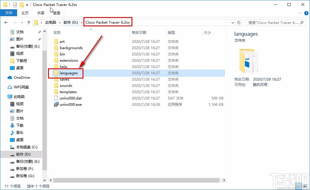The image size is (310, 190).
Task: Open WPS网盘 in navigation pane
Action: click(18, 87)
